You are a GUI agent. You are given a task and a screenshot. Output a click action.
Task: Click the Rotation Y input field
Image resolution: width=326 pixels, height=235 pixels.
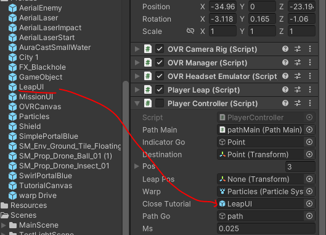[262, 19]
